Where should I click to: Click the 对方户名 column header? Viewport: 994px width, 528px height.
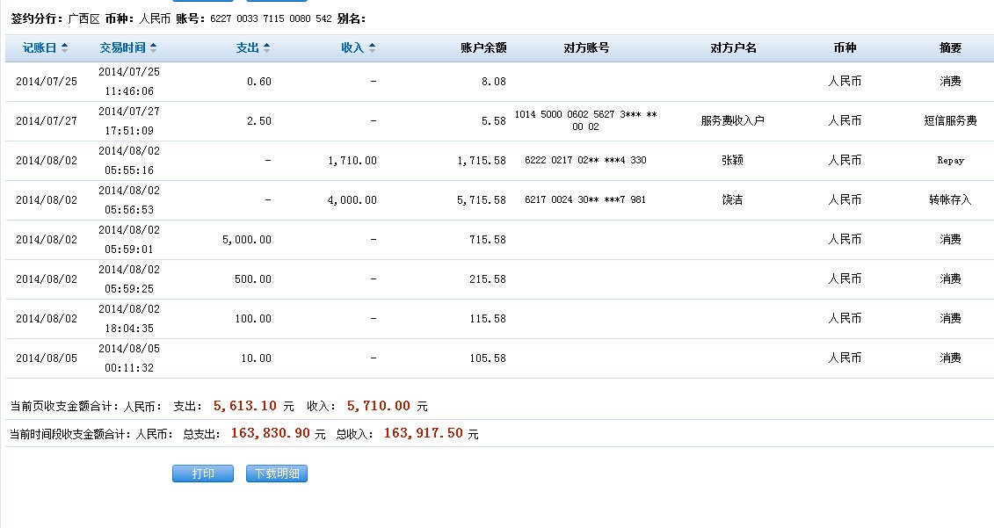coord(733,48)
